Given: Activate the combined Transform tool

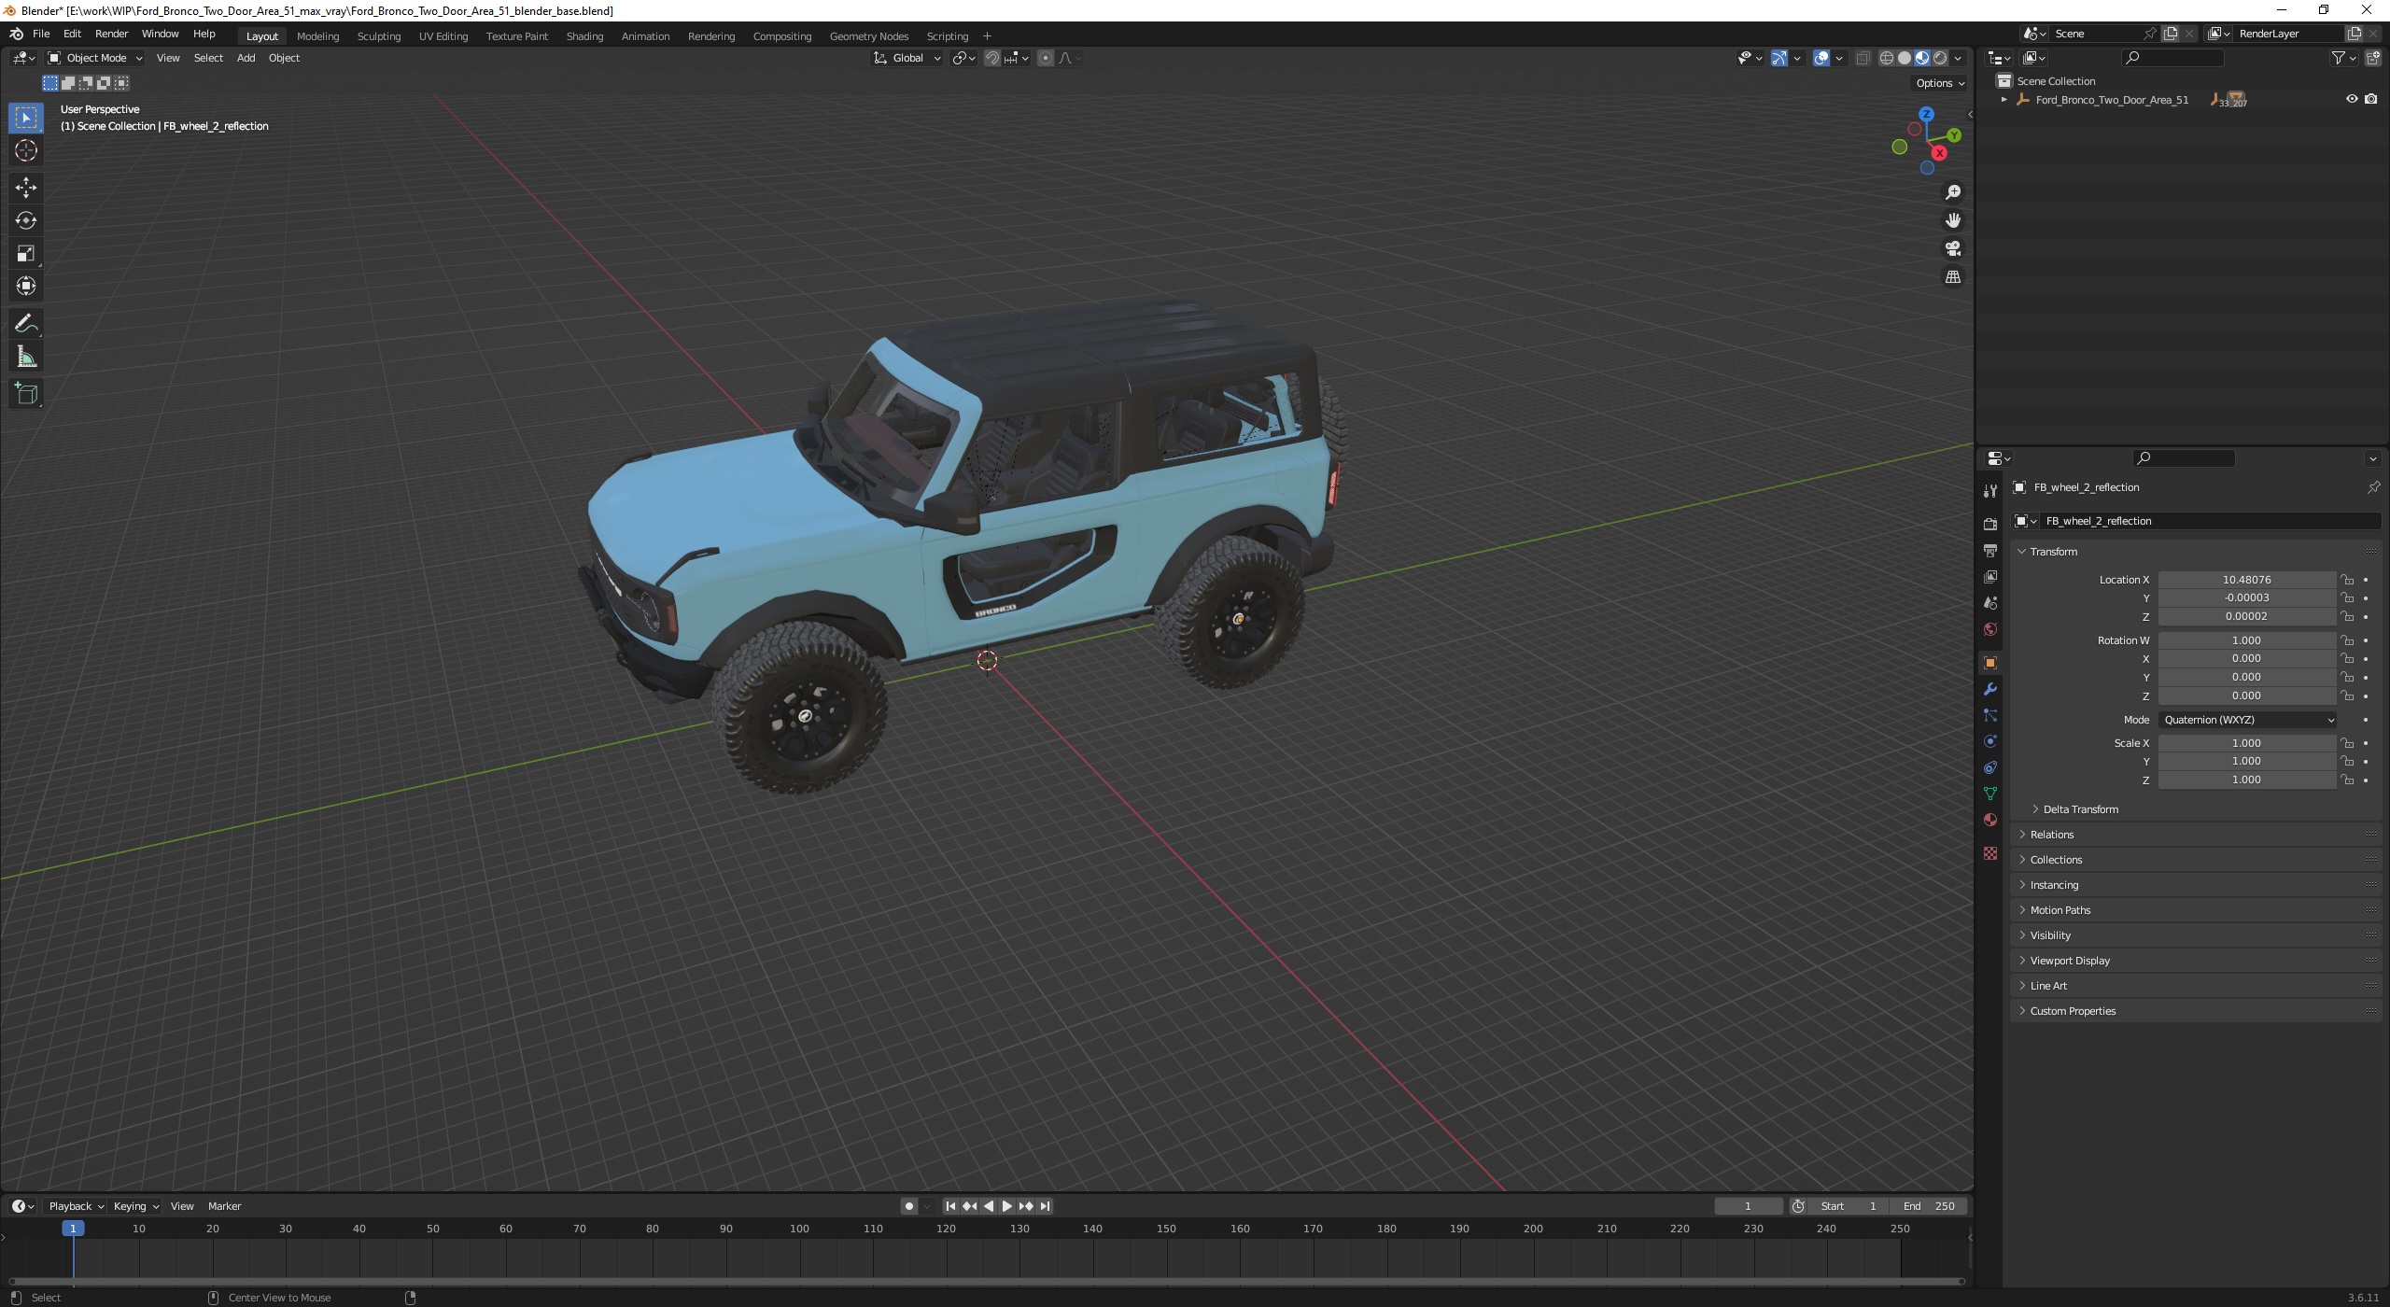Looking at the screenshot, I should tap(26, 286).
